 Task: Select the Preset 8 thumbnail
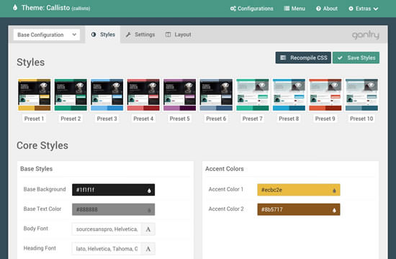click(289, 95)
